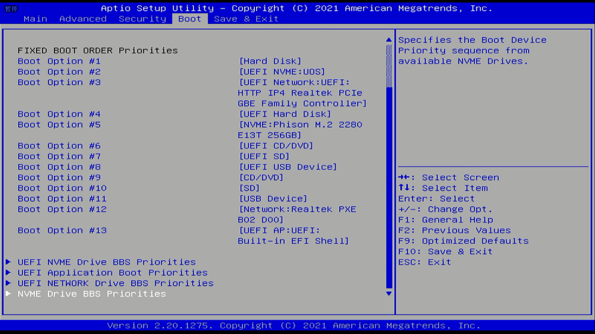This screenshot has height=334, width=595.
Task: Change Boot Option #1 Hard Disk value
Action: click(270, 61)
